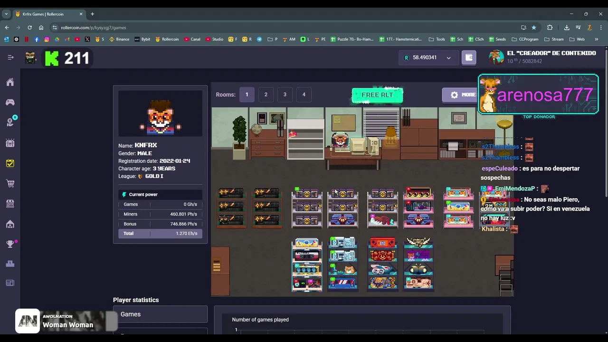Switch to room 4 tab
The width and height of the screenshot is (608, 342).
[x=304, y=95]
